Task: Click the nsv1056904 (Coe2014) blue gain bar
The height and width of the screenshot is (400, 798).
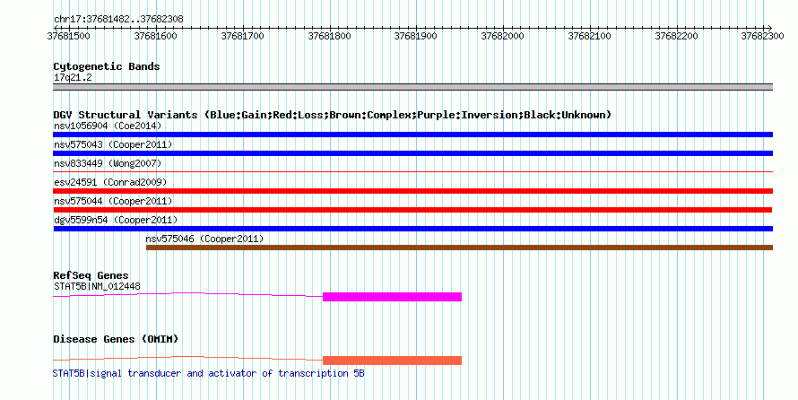Action: click(x=412, y=135)
